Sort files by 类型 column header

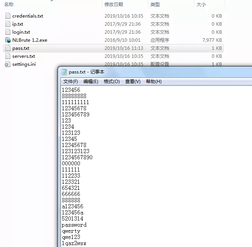click(155, 4)
